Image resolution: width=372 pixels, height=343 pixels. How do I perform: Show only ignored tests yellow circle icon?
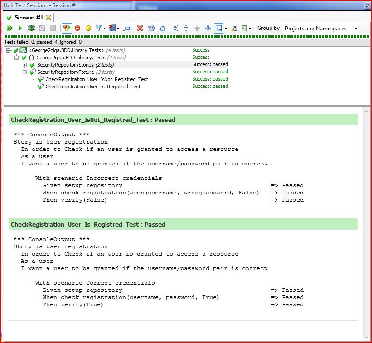[x=88, y=28]
